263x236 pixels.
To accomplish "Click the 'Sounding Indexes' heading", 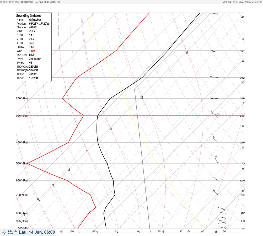I will pyautogui.click(x=29, y=15).
